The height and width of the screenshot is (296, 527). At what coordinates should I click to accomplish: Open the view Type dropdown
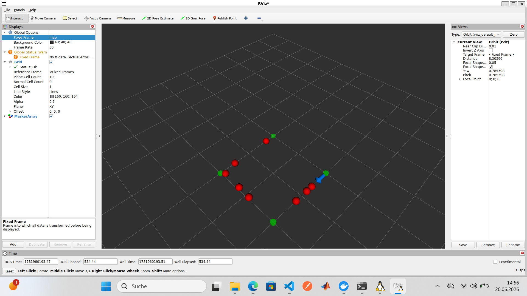coord(481,34)
